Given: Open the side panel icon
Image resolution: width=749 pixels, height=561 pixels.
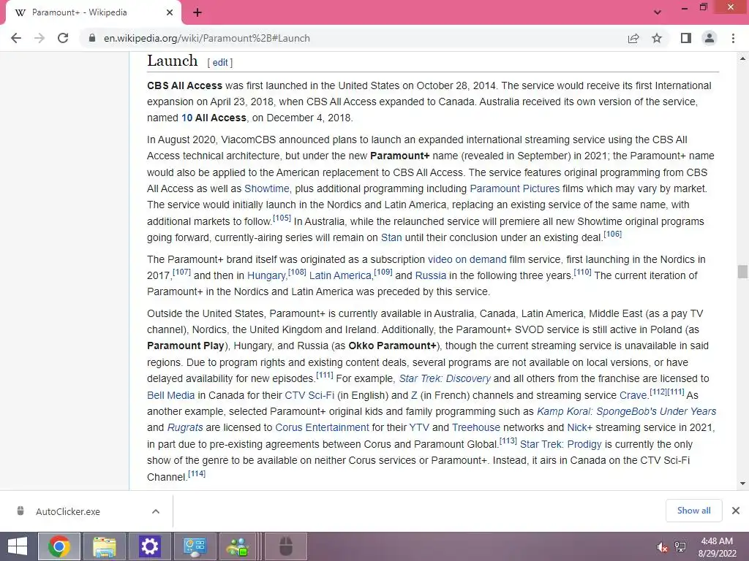Looking at the screenshot, I should (x=686, y=38).
